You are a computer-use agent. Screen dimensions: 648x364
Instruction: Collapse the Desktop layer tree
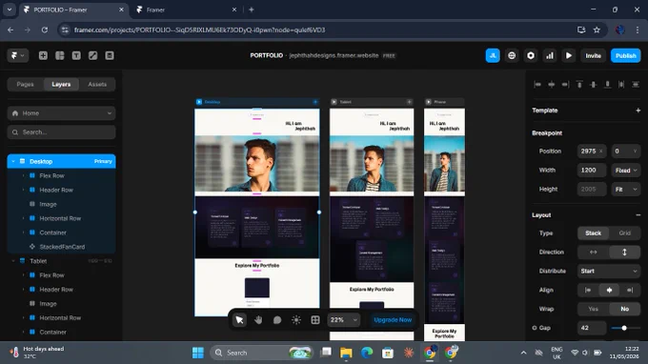13,162
